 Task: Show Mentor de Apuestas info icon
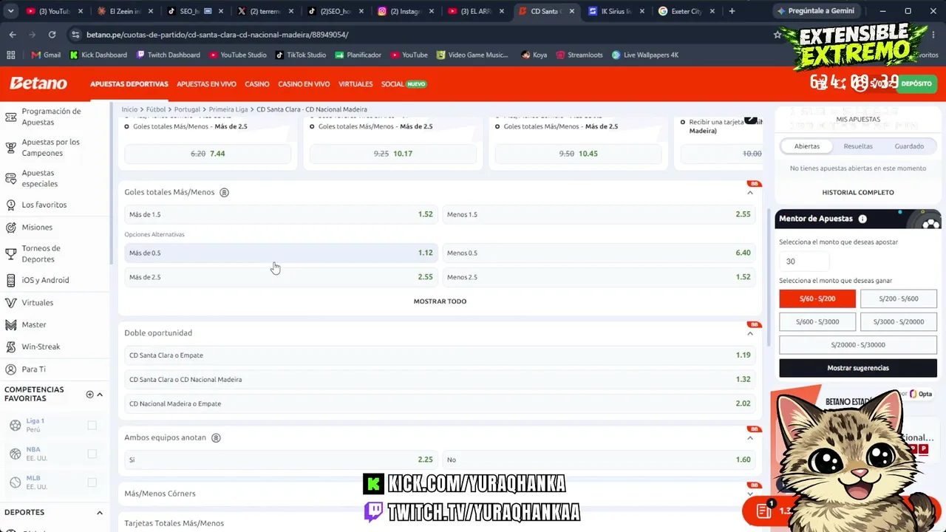pos(862,219)
